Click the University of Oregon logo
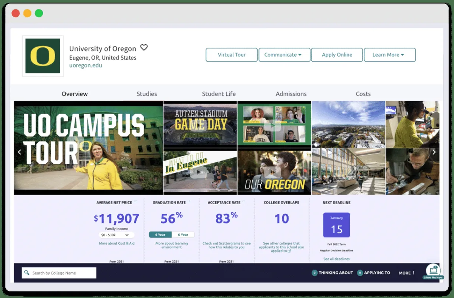Screen dimensions: 454x298 click(x=43, y=56)
